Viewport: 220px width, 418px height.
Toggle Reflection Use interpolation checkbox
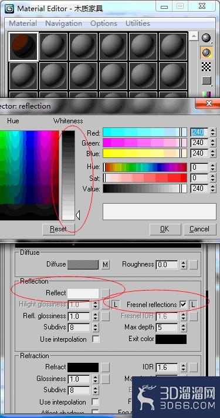tap(96, 339)
